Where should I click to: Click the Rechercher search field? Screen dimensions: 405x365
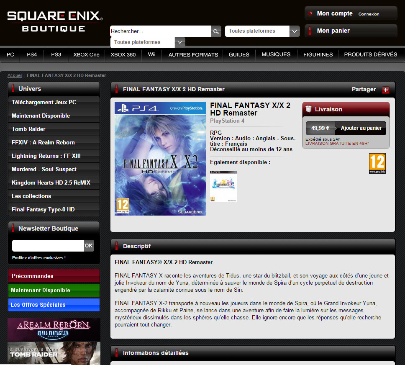pyautogui.click(x=160, y=31)
